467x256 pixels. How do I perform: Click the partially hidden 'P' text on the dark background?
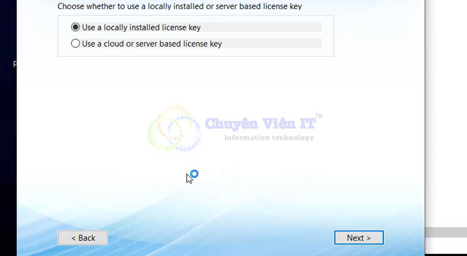pyautogui.click(x=15, y=64)
